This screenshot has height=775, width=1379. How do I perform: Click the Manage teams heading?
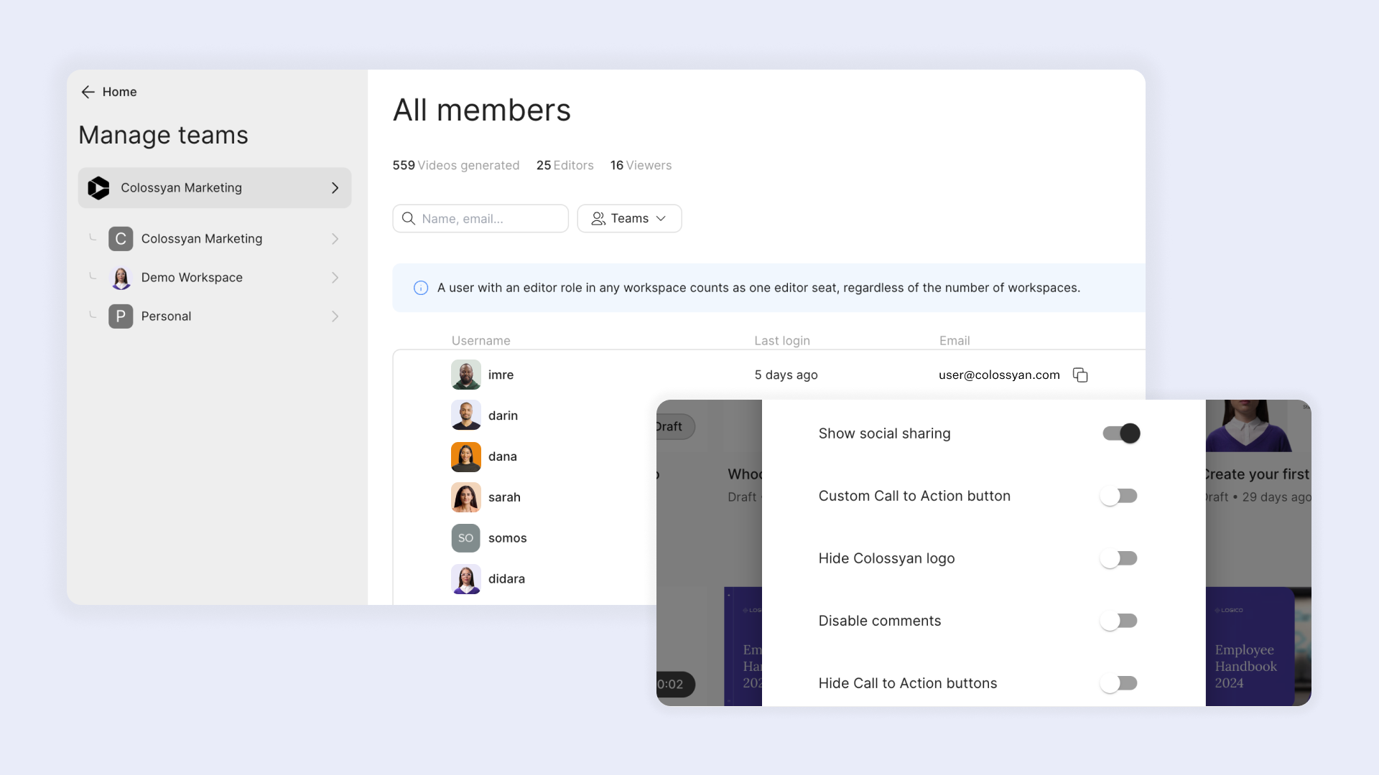(x=163, y=135)
